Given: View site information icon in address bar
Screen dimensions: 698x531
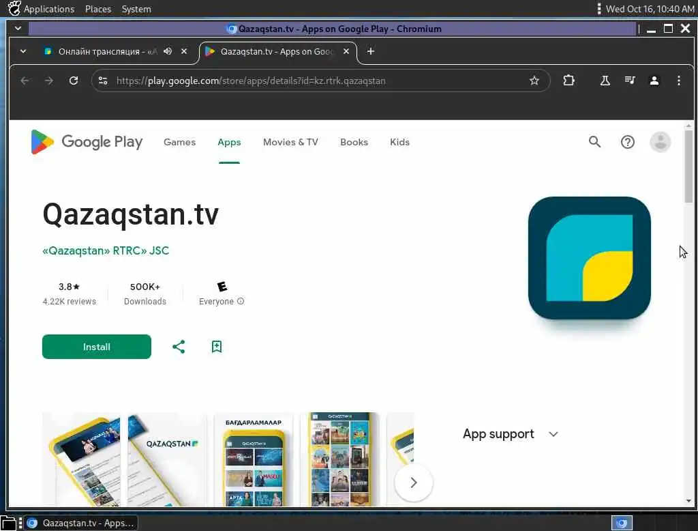Looking at the screenshot, I should click(103, 81).
